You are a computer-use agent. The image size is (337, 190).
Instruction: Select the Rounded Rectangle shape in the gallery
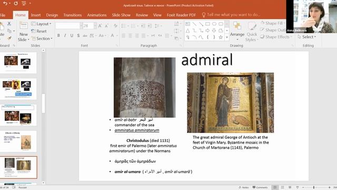221,24
